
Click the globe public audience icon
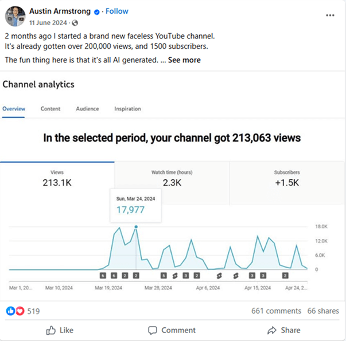75,23
